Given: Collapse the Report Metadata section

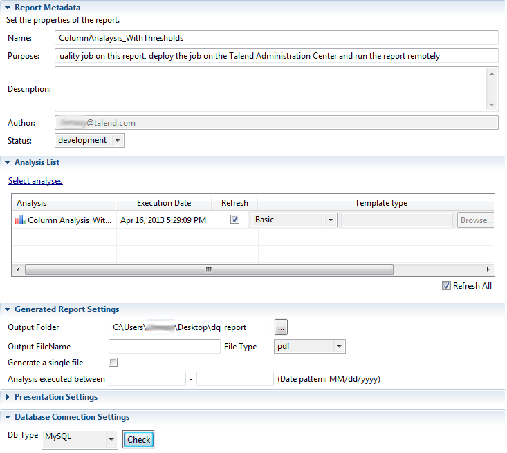Looking at the screenshot, I should coord(7,8).
